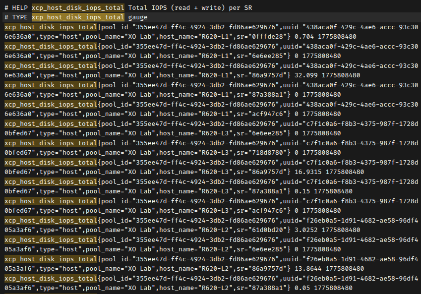Screen dimensions: 421x294
Task: Click the metric value 0.05
Action: (x=302, y=288)
